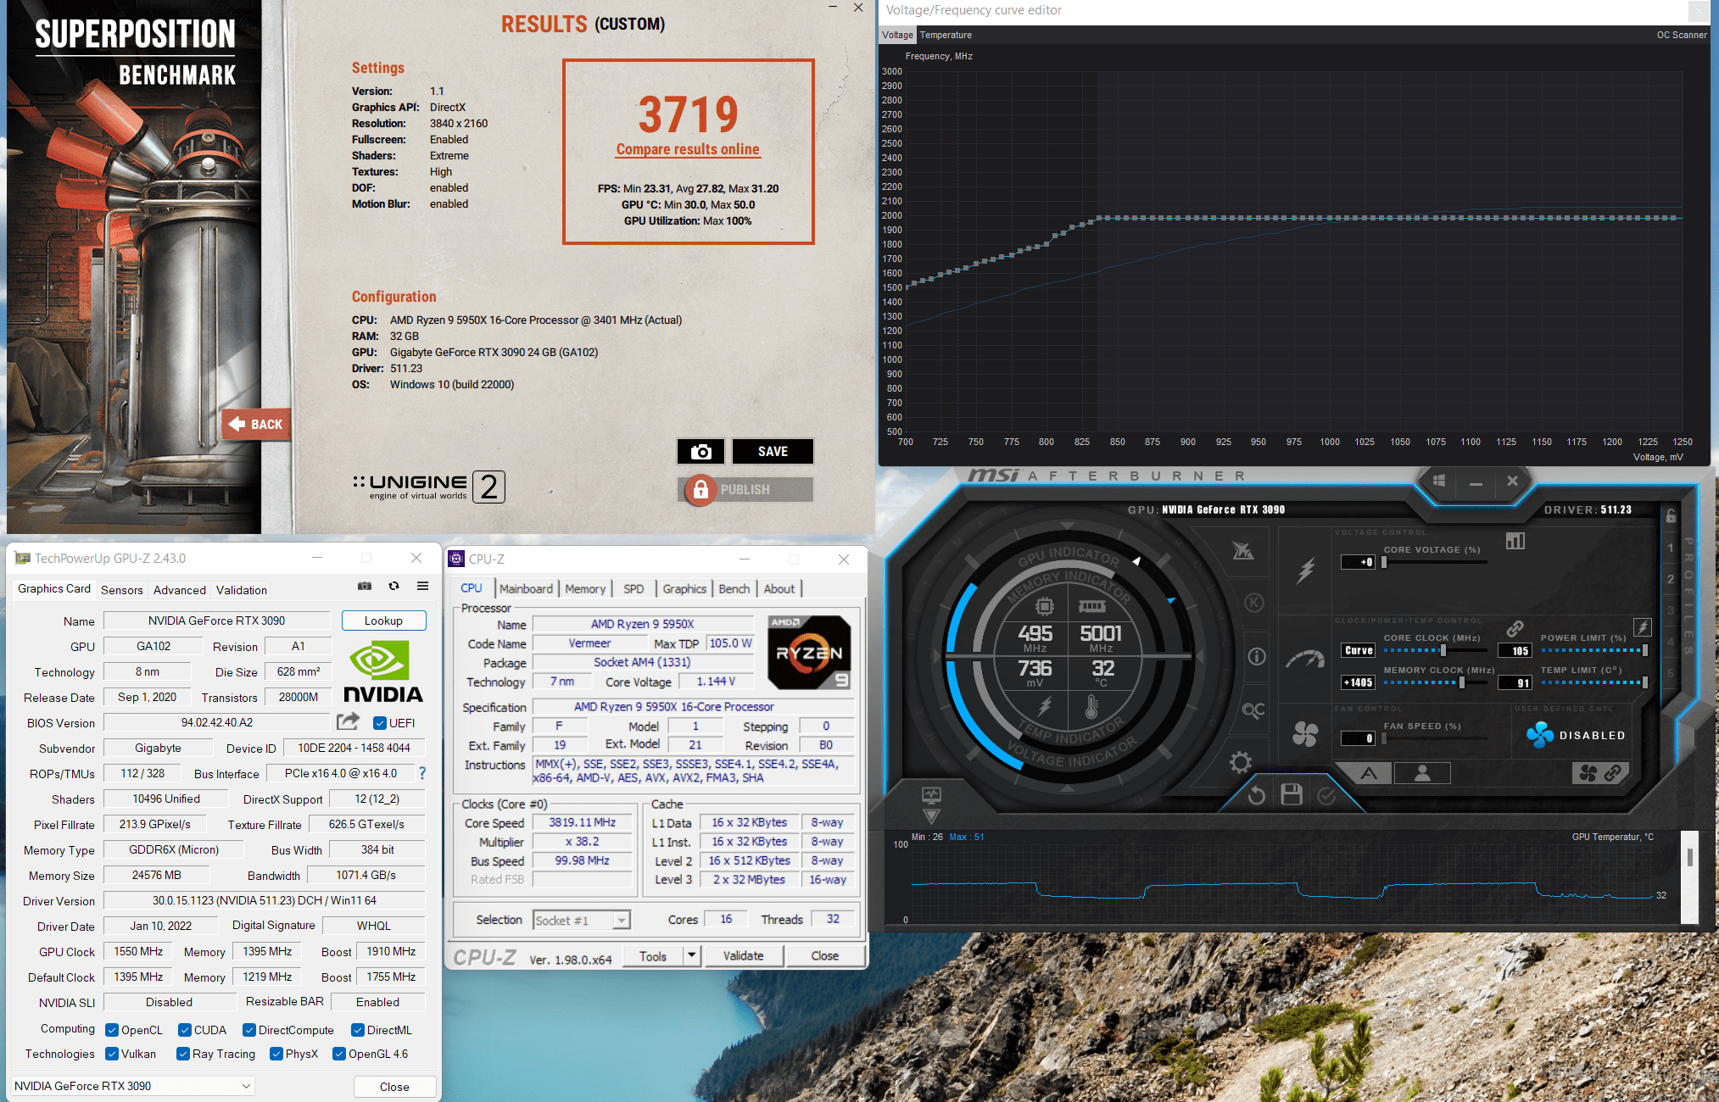Viewport: 1719px width, 1102px height.
Task: Click the Core Clock slider handle
Action: tap(1443, 650)
